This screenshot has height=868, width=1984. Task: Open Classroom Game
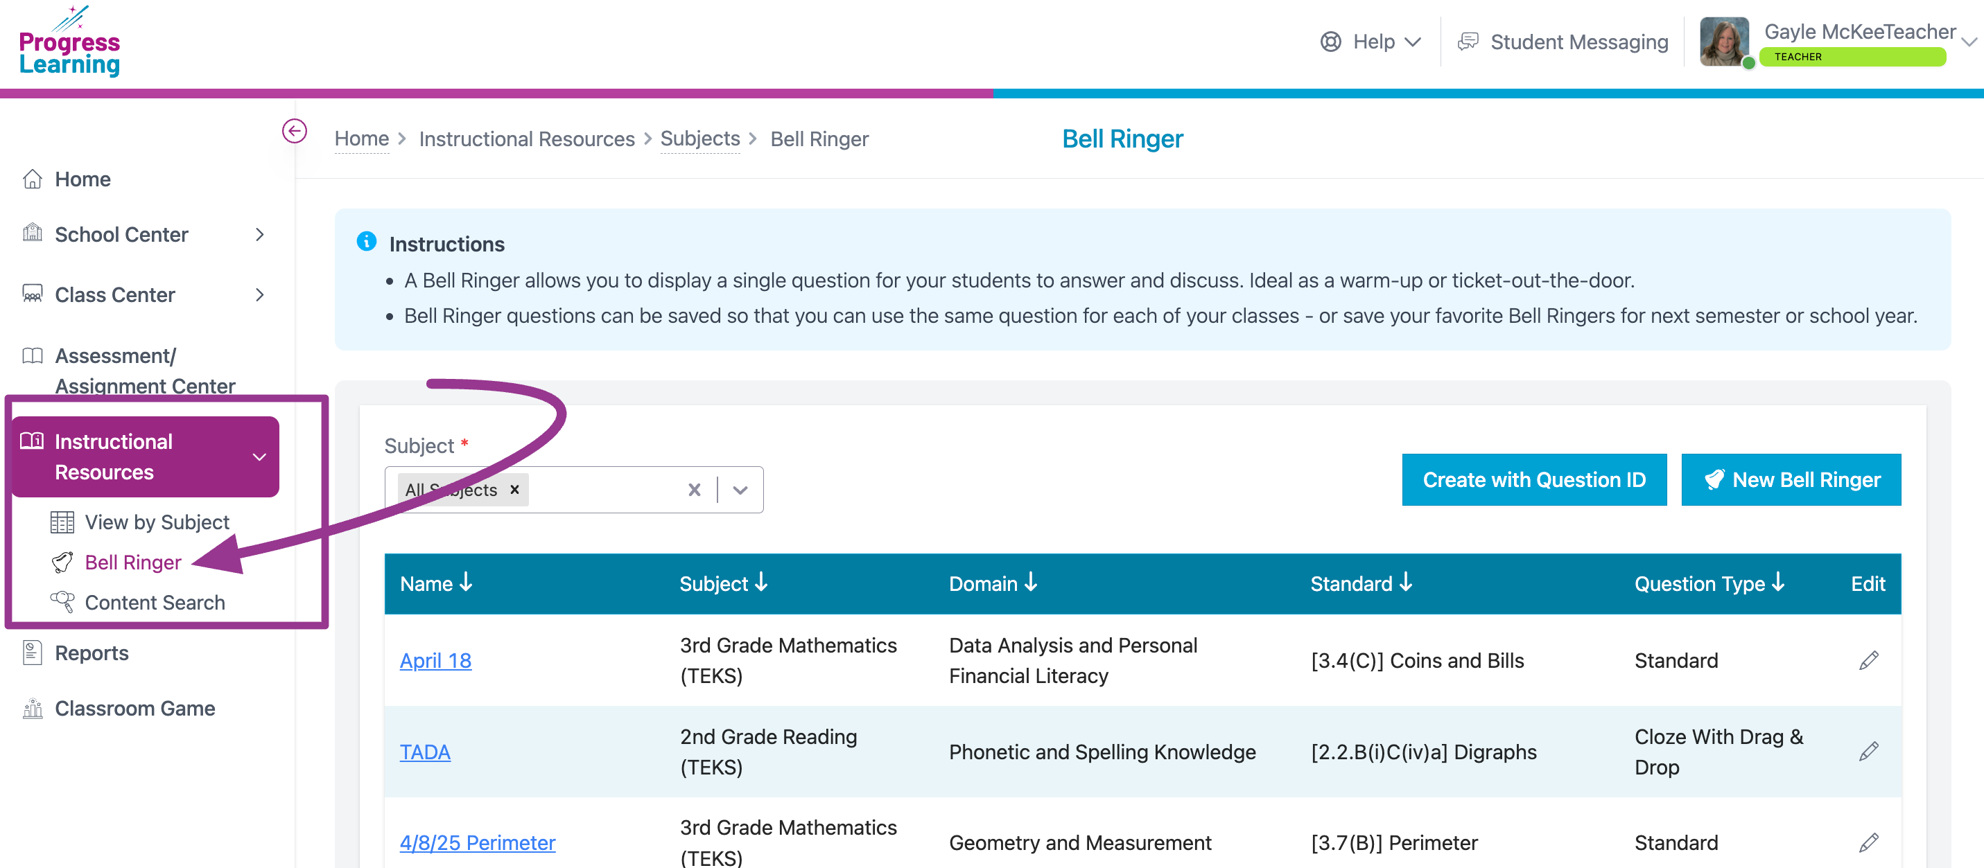134,709
